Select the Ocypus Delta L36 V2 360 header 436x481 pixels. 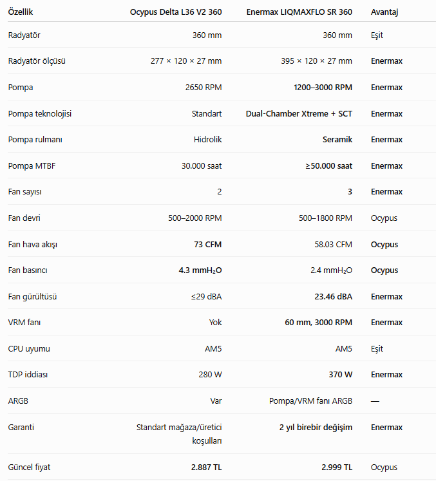point(176,12)
